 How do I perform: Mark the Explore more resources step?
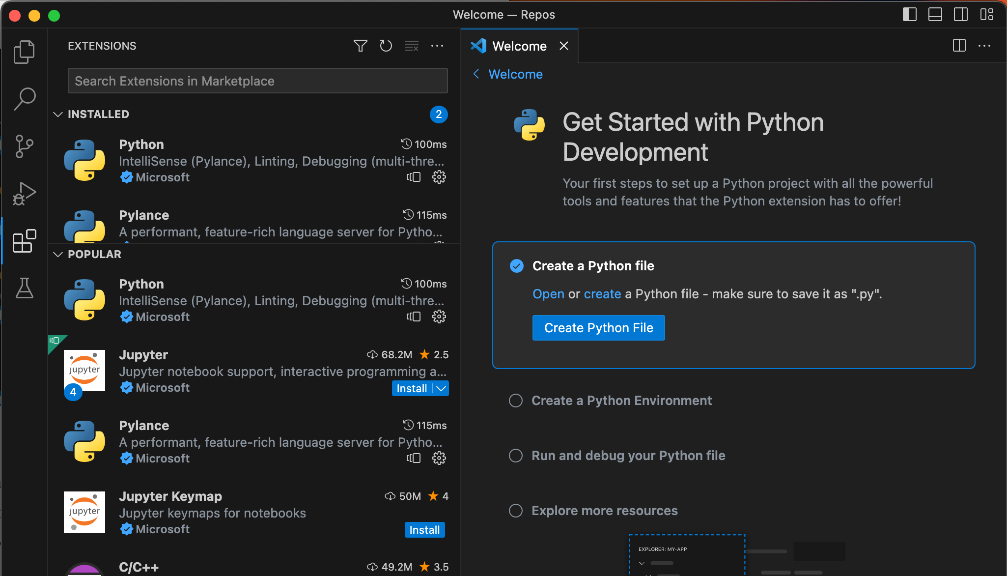pyautogui.click(x=516, y=511)
